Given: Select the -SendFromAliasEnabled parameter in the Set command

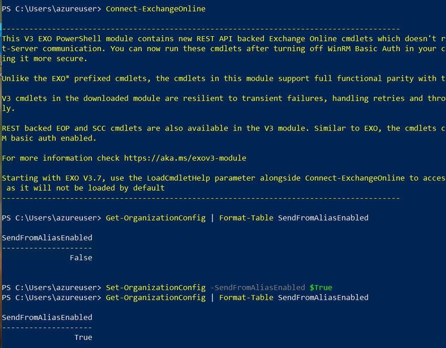Looking at the screenshot, I should coord(257,288).
